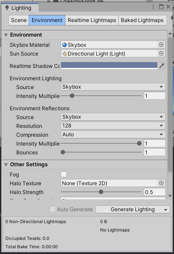Open Sun Source object picker
The height and width of the screenshot is (254, 174).
point(161,54)
